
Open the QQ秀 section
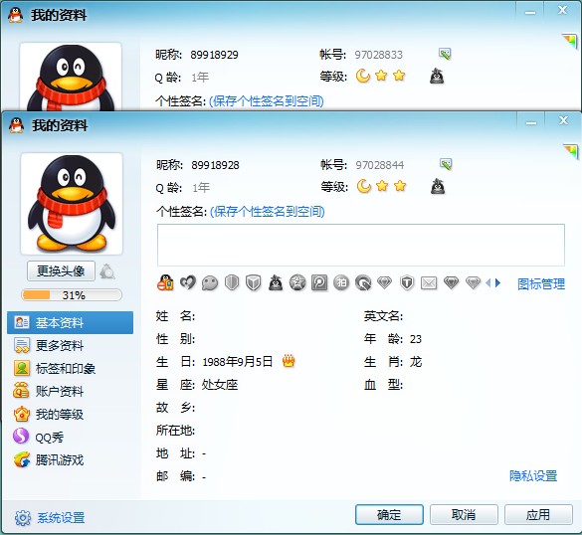pos(71,438)
